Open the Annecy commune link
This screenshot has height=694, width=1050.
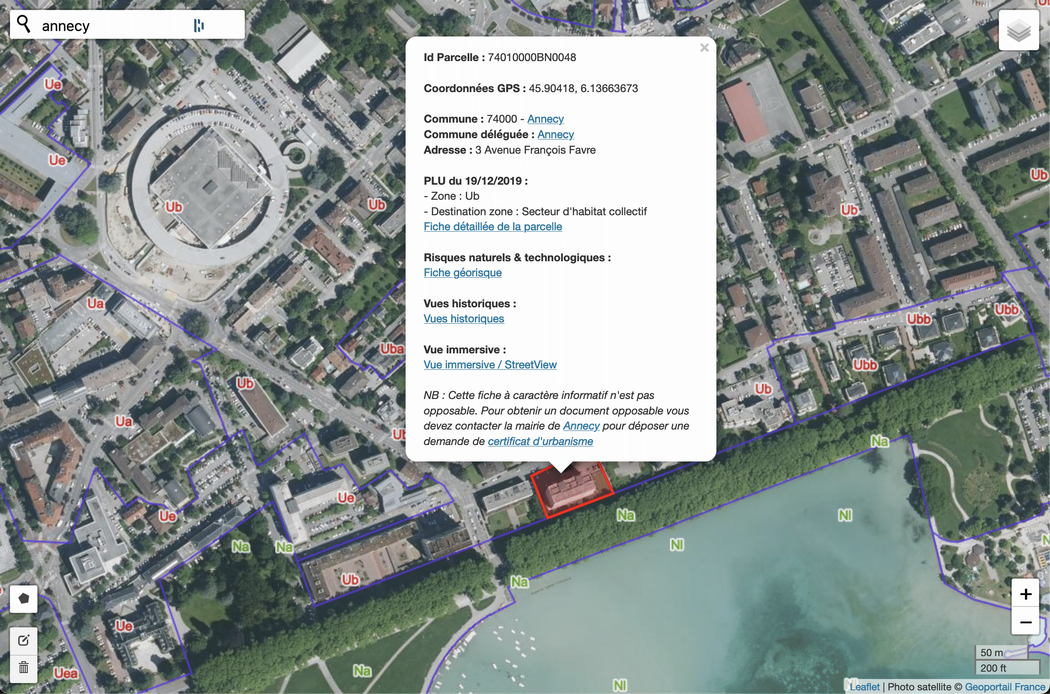coord(545,119)
